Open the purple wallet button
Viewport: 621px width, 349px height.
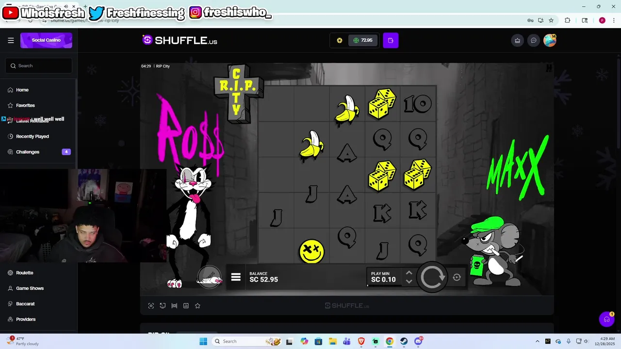pos(391,40)
